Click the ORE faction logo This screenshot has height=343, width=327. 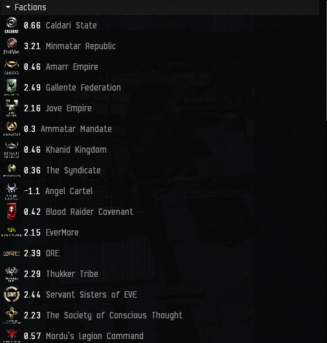pos(12,253)
